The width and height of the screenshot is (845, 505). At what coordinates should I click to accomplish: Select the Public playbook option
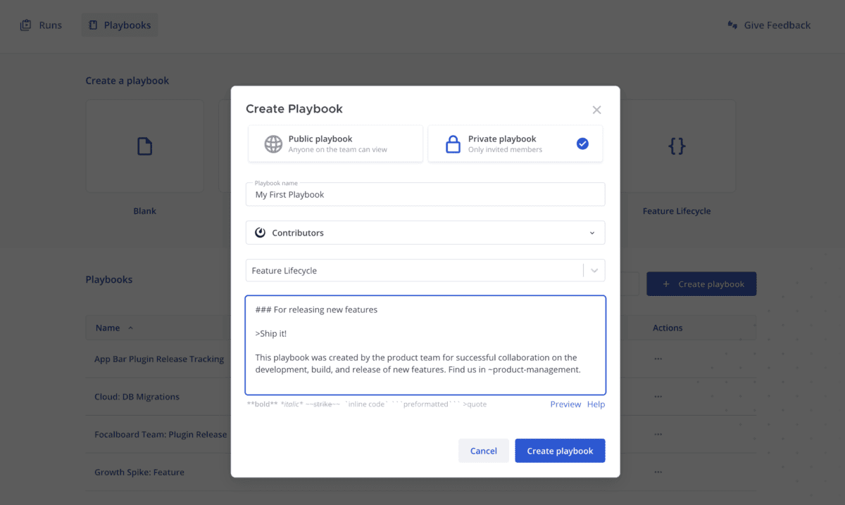point(335,143)
